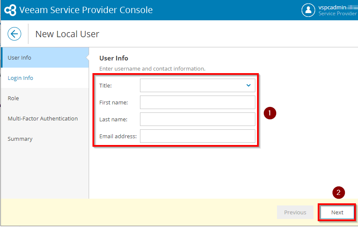Open Multi-Factor Authentication step
The image size is (358, 227).
45,118
